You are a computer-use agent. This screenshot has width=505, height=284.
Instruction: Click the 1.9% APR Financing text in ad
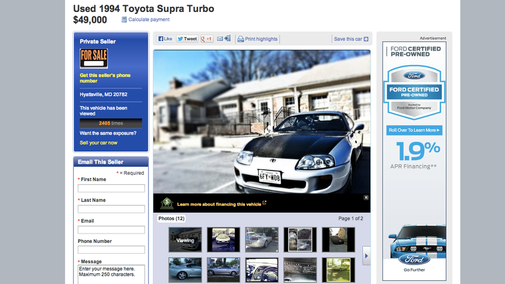pyautogui.click(x=414, y=155)
